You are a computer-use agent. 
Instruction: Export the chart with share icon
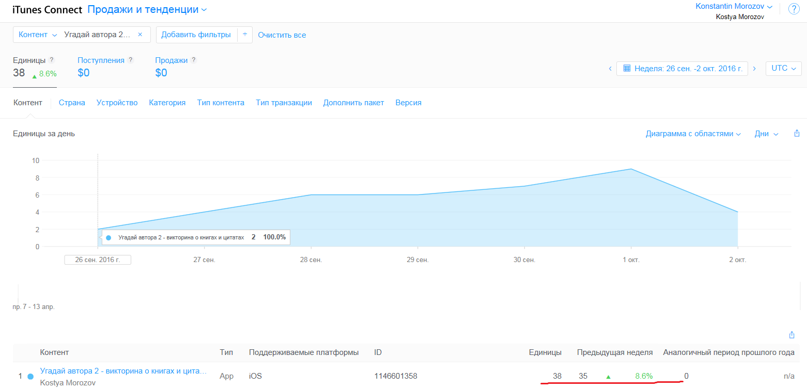click(797, 134)
